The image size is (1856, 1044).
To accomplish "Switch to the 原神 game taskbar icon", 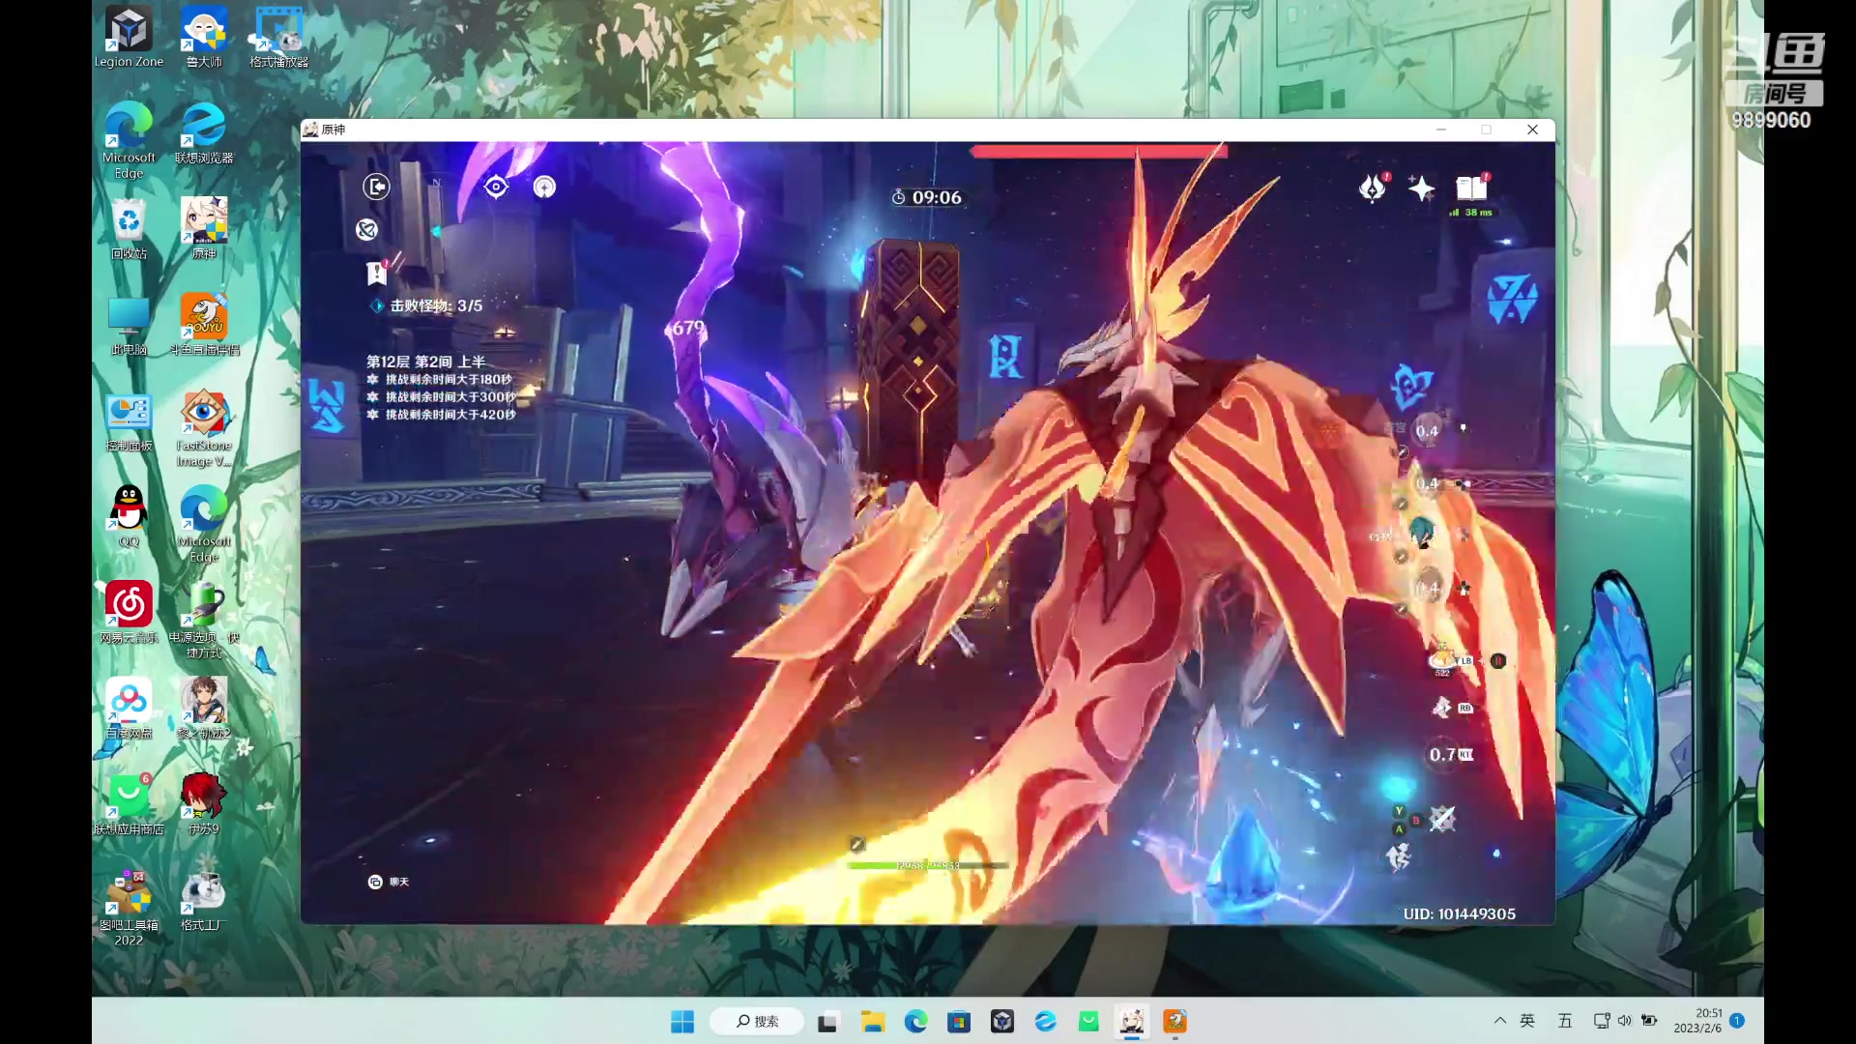I will (1132, 1022).
